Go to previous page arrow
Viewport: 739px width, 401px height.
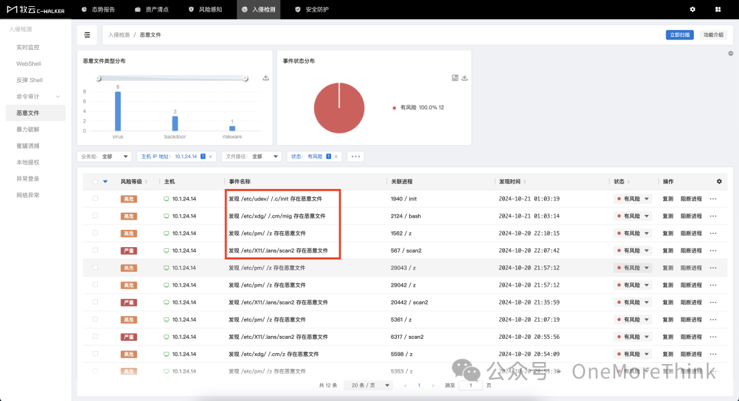pos(405,385)
